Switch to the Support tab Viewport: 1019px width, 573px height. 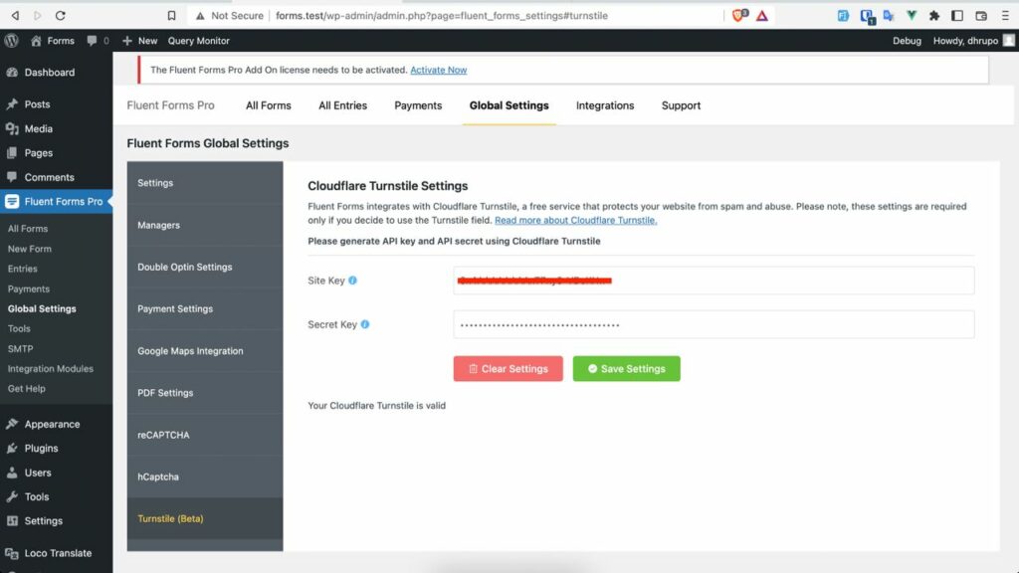(x=681, y=105)
